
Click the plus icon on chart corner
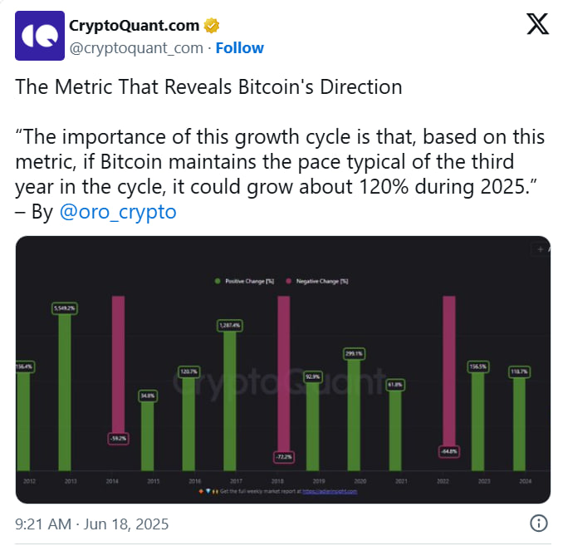coord(538,248)
